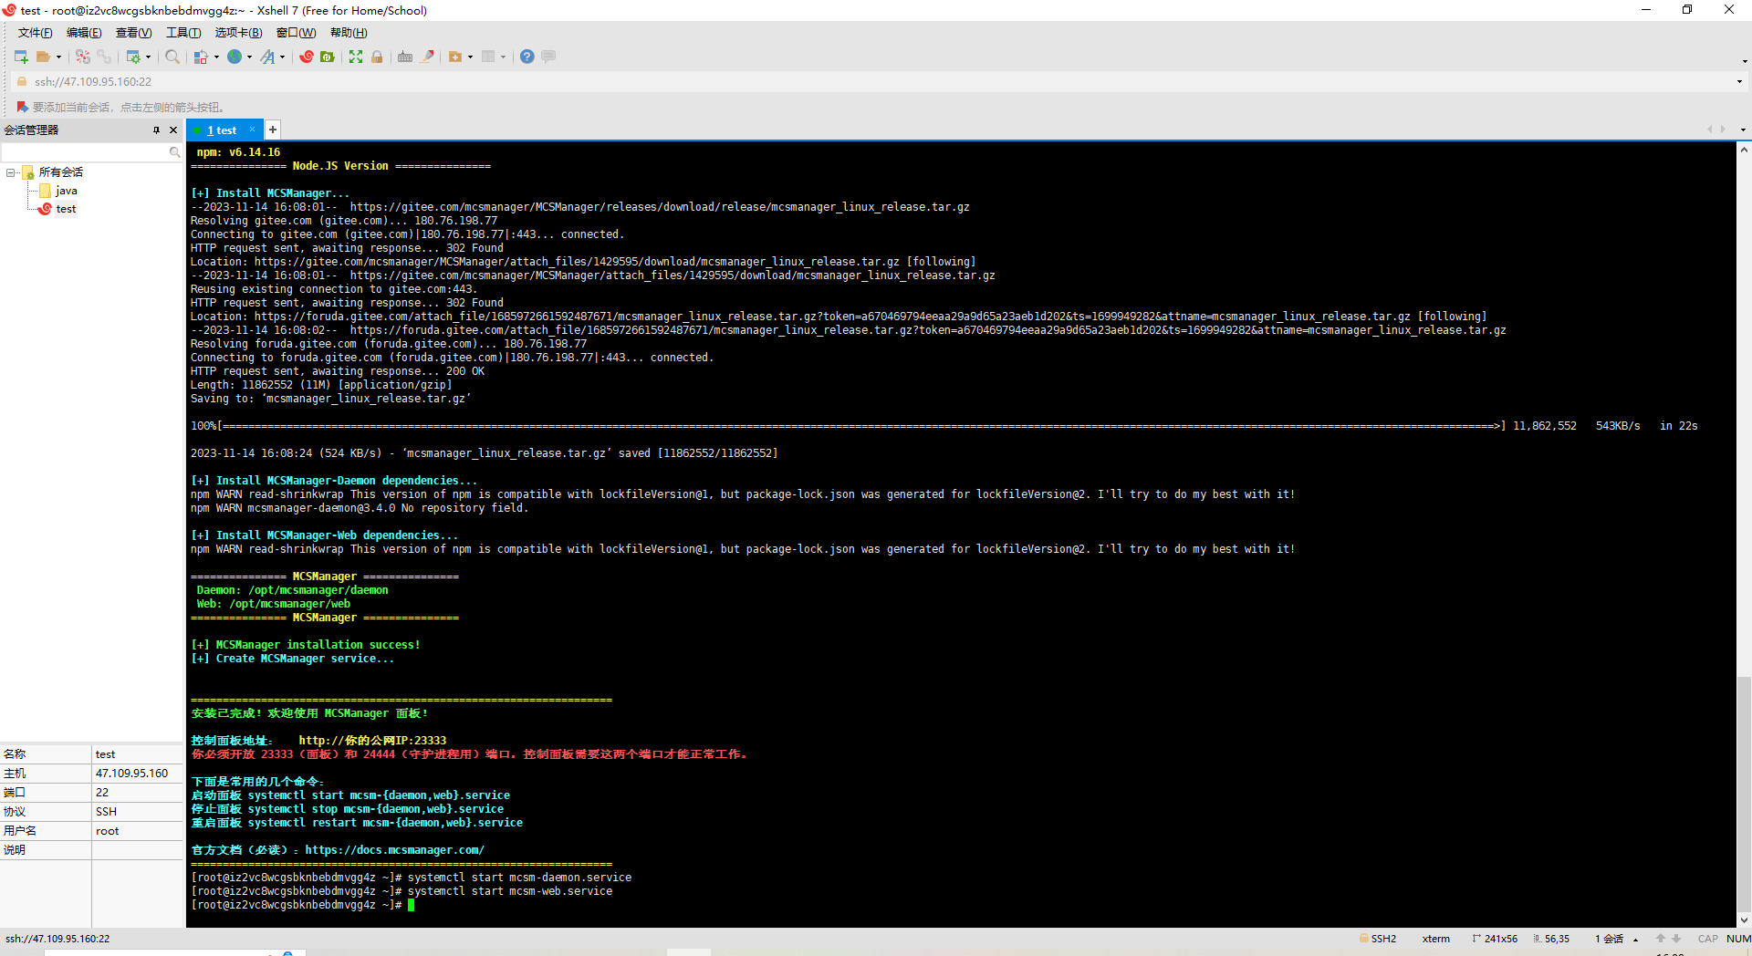Toggle the compose bar icon

(547, 57)
